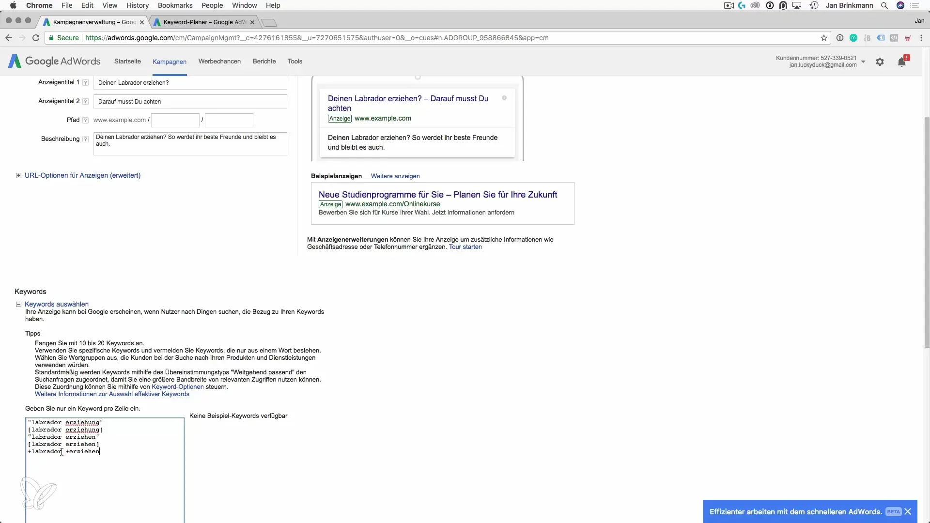Click the Keywords auswählen link
Viewport: 930px width, 523px height.
[x=57, y=305]
